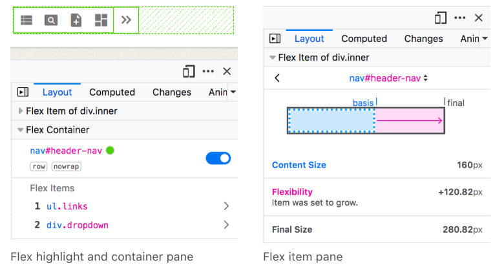
Task: Click the new document icon in header nav
Action: coord(76,20)
